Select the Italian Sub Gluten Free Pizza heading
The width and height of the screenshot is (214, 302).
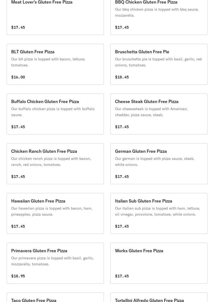(x=143, y=201)
